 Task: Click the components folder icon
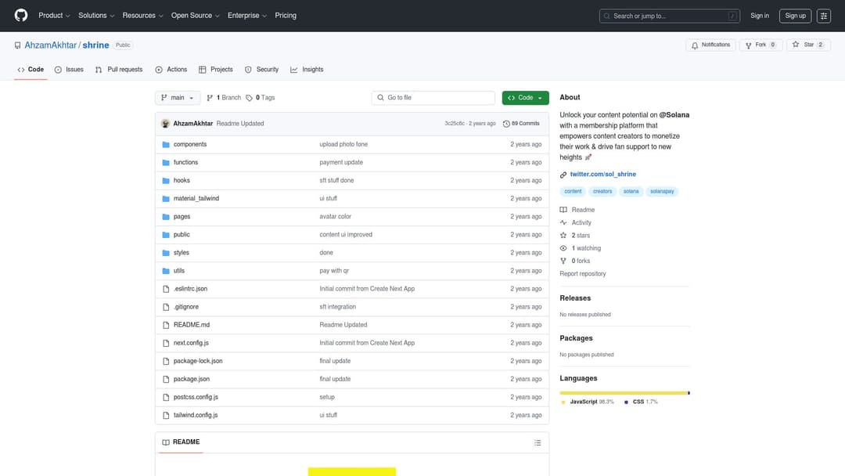pyautogui.click(x=166, y=145)
